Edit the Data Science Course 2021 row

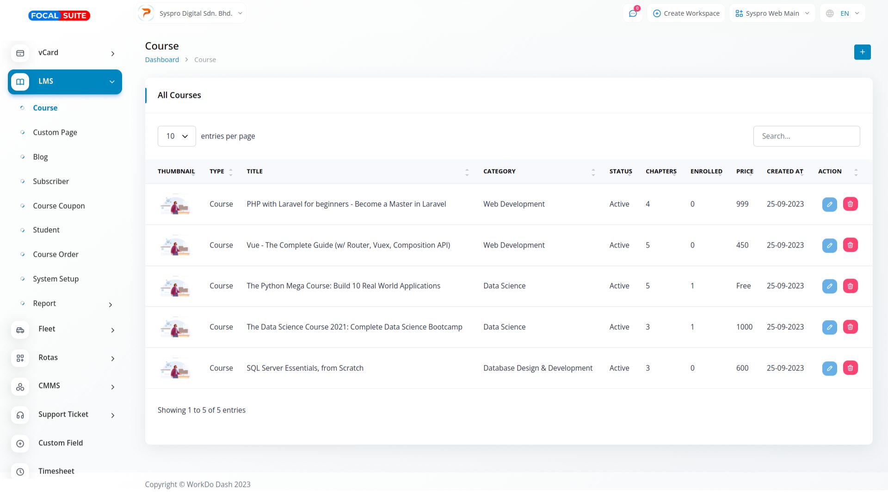click(x=829, y=327)
